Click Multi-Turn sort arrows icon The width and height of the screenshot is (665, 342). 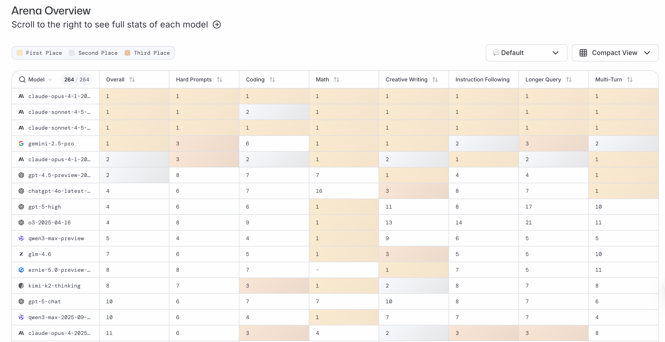(630, 80)
